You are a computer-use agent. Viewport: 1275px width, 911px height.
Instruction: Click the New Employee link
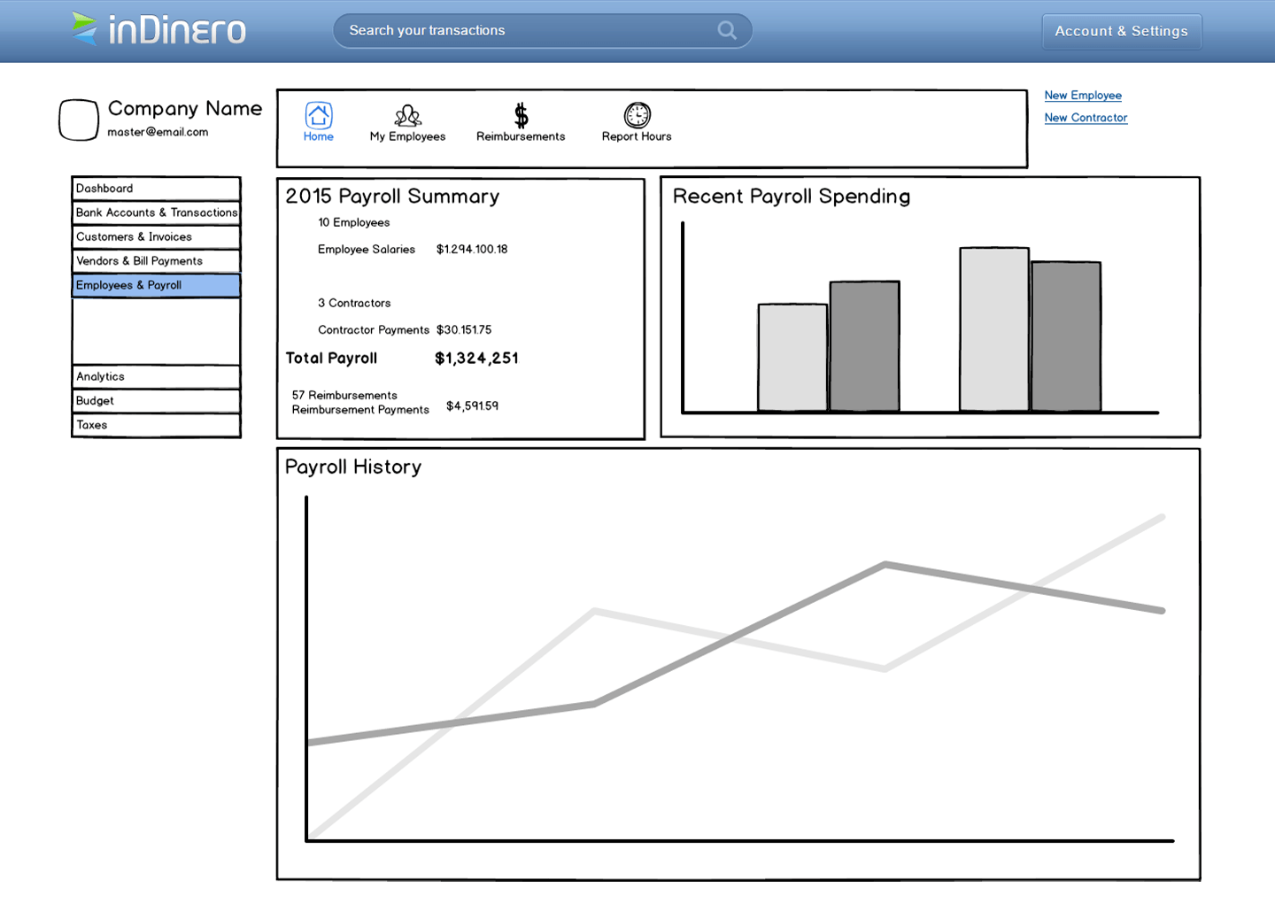(1083, 96)
